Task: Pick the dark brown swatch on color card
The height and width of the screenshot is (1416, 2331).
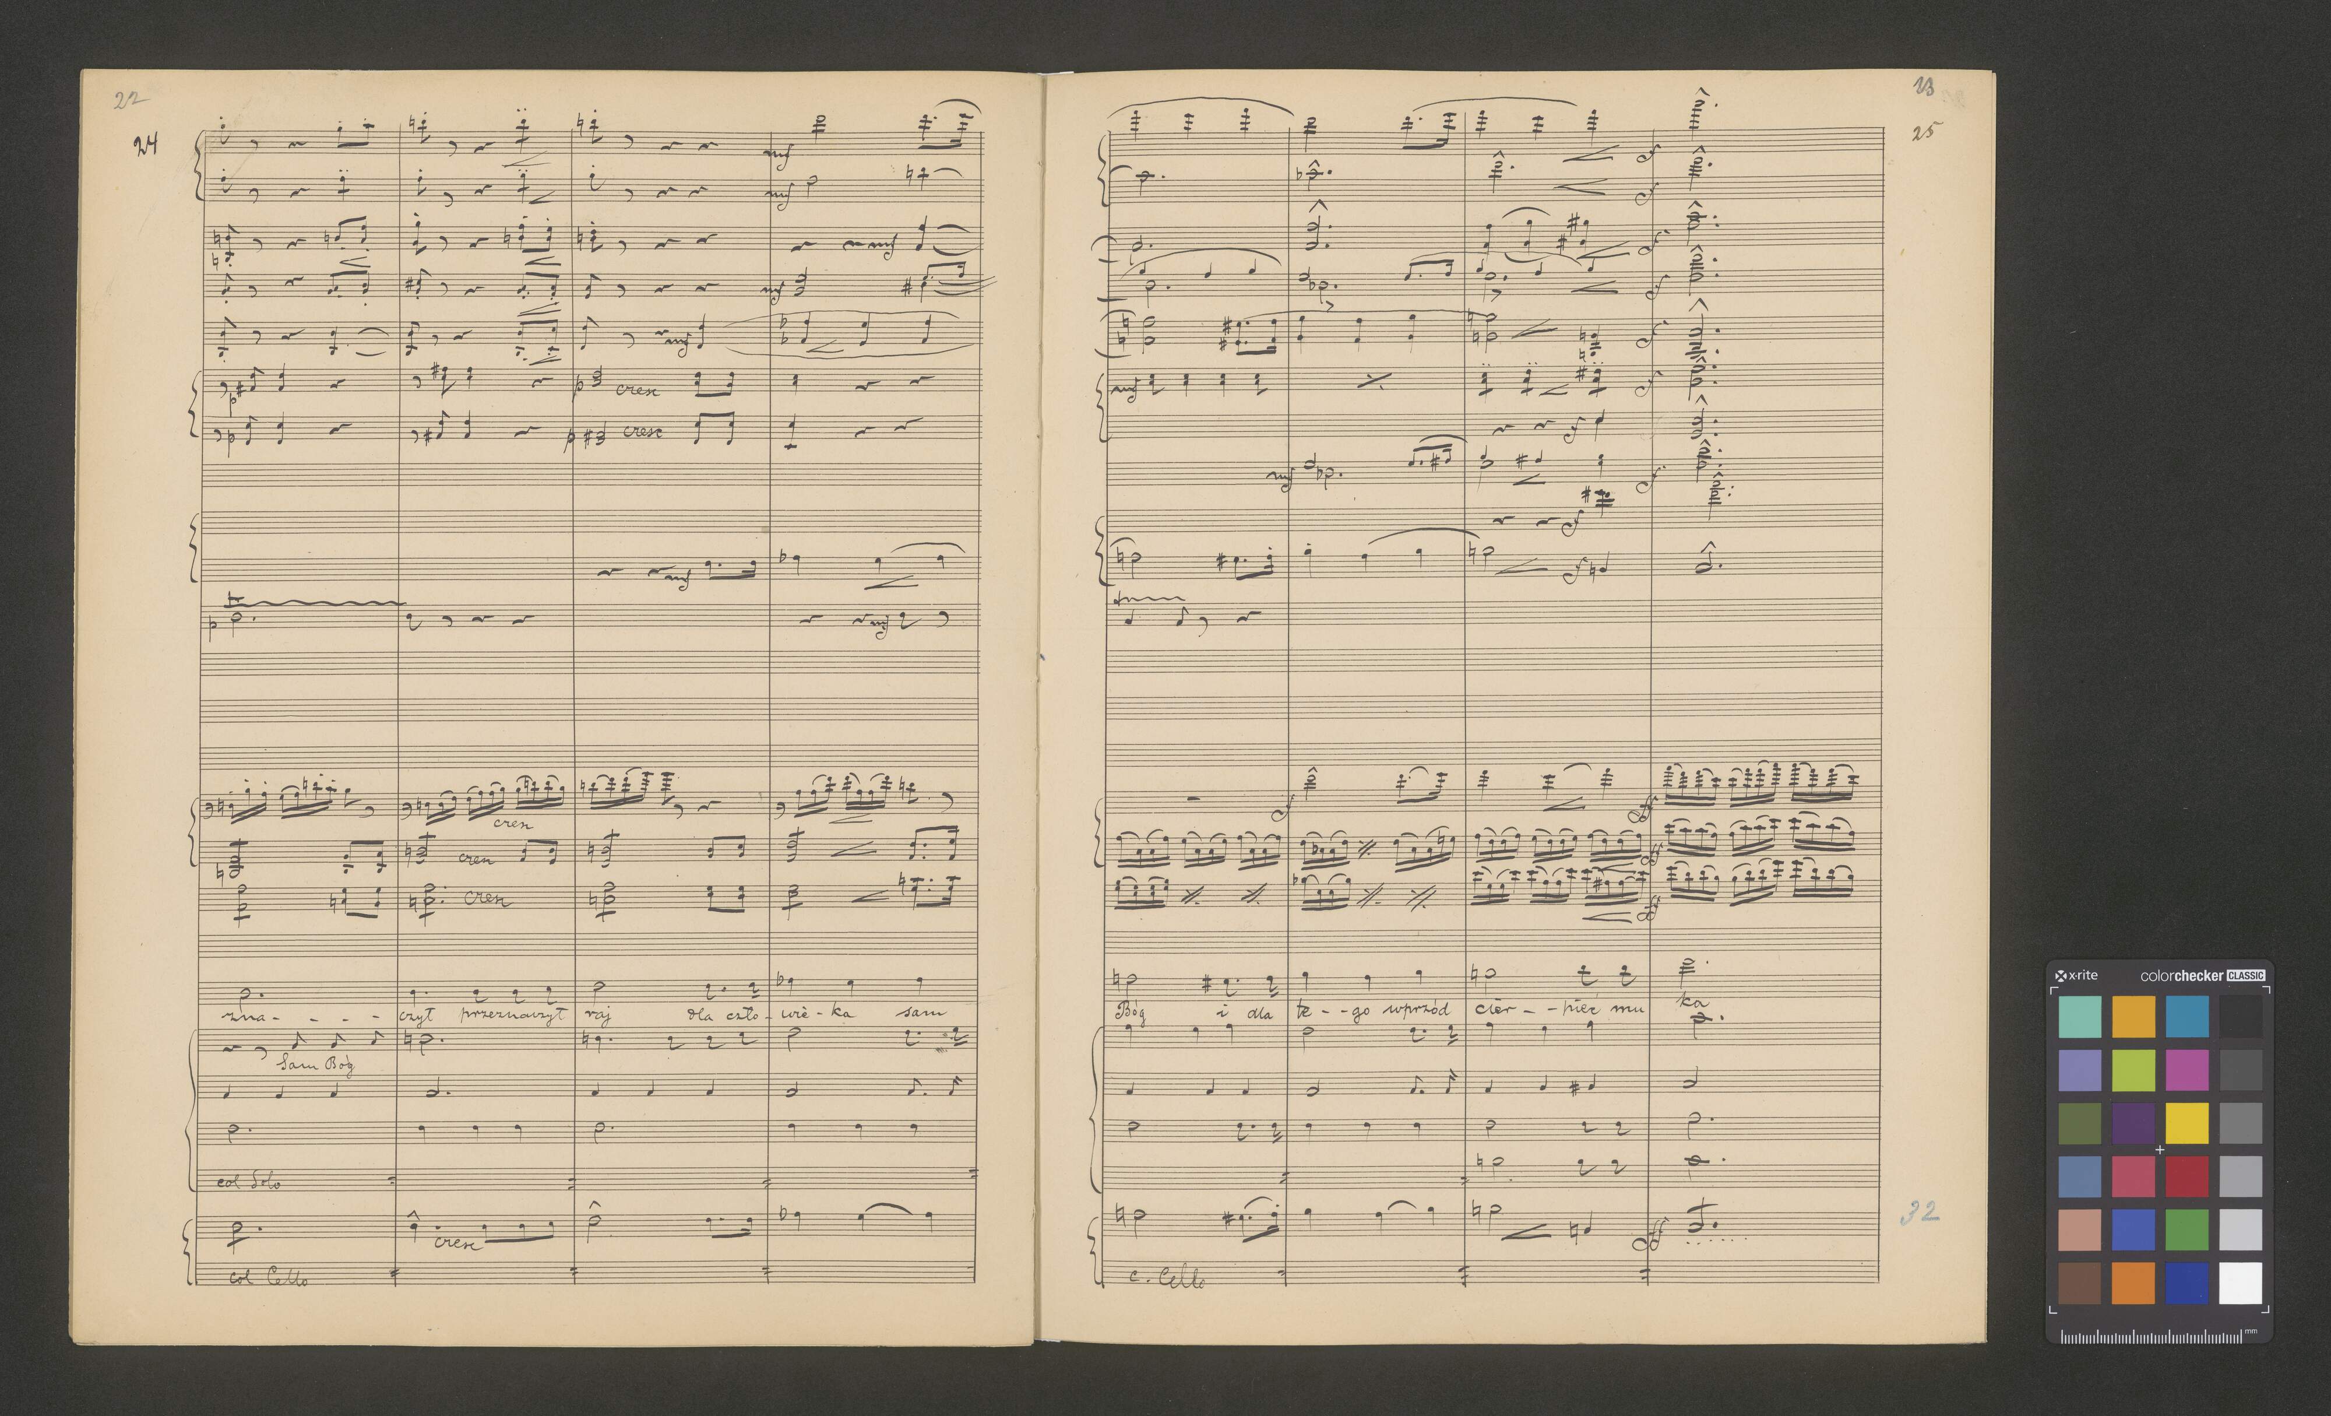Action: pos(2079,1284)
